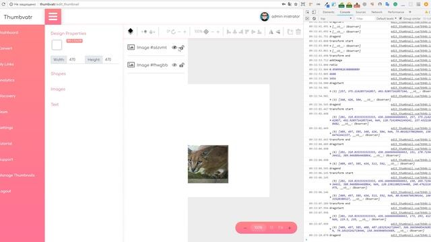Switch to DevTools Sources tab

361,12
